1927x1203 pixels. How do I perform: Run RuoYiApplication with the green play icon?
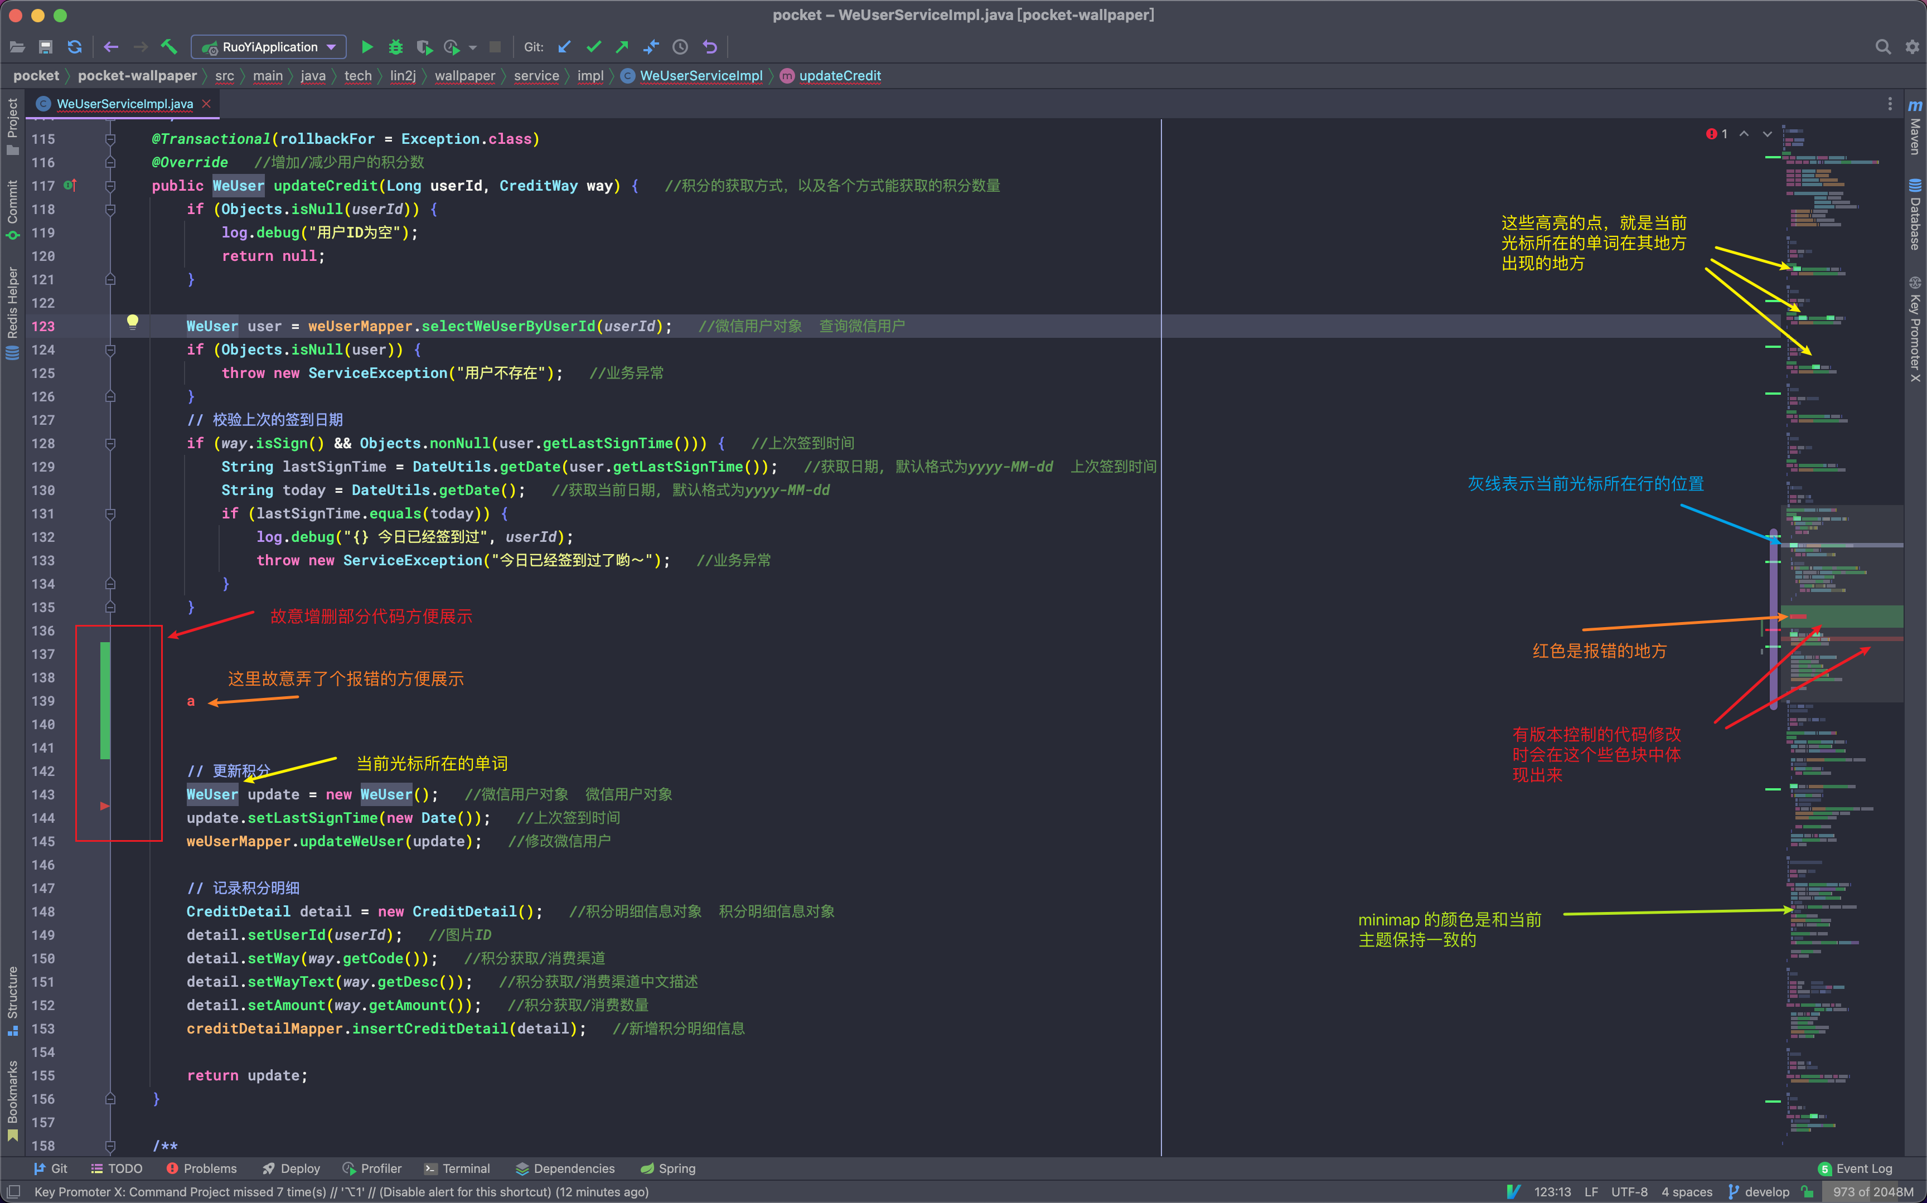[x=367, y=47]
